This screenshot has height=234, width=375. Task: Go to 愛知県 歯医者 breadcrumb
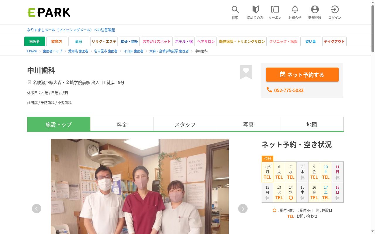(78, 51)
